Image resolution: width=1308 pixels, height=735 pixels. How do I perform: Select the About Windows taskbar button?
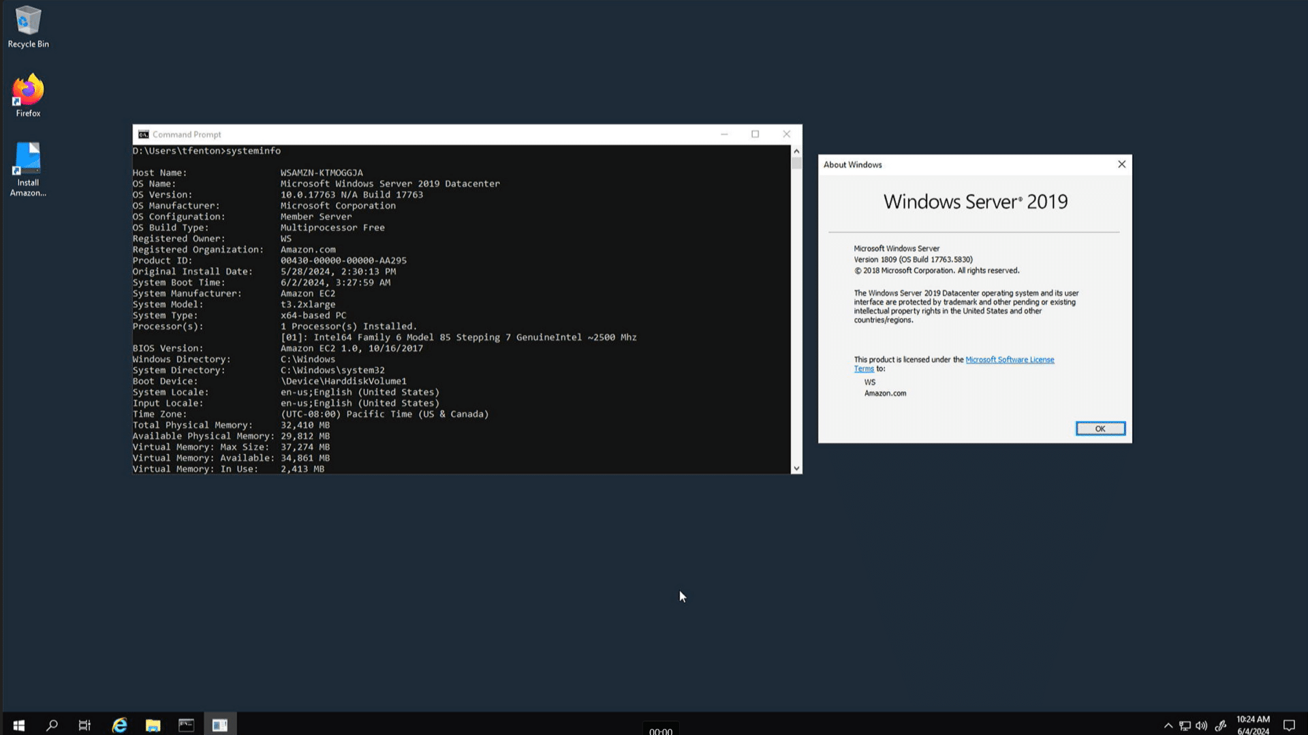[x=219, y=725]
